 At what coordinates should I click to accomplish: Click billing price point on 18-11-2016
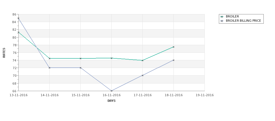pyautogui.click(x=173, y=60)
